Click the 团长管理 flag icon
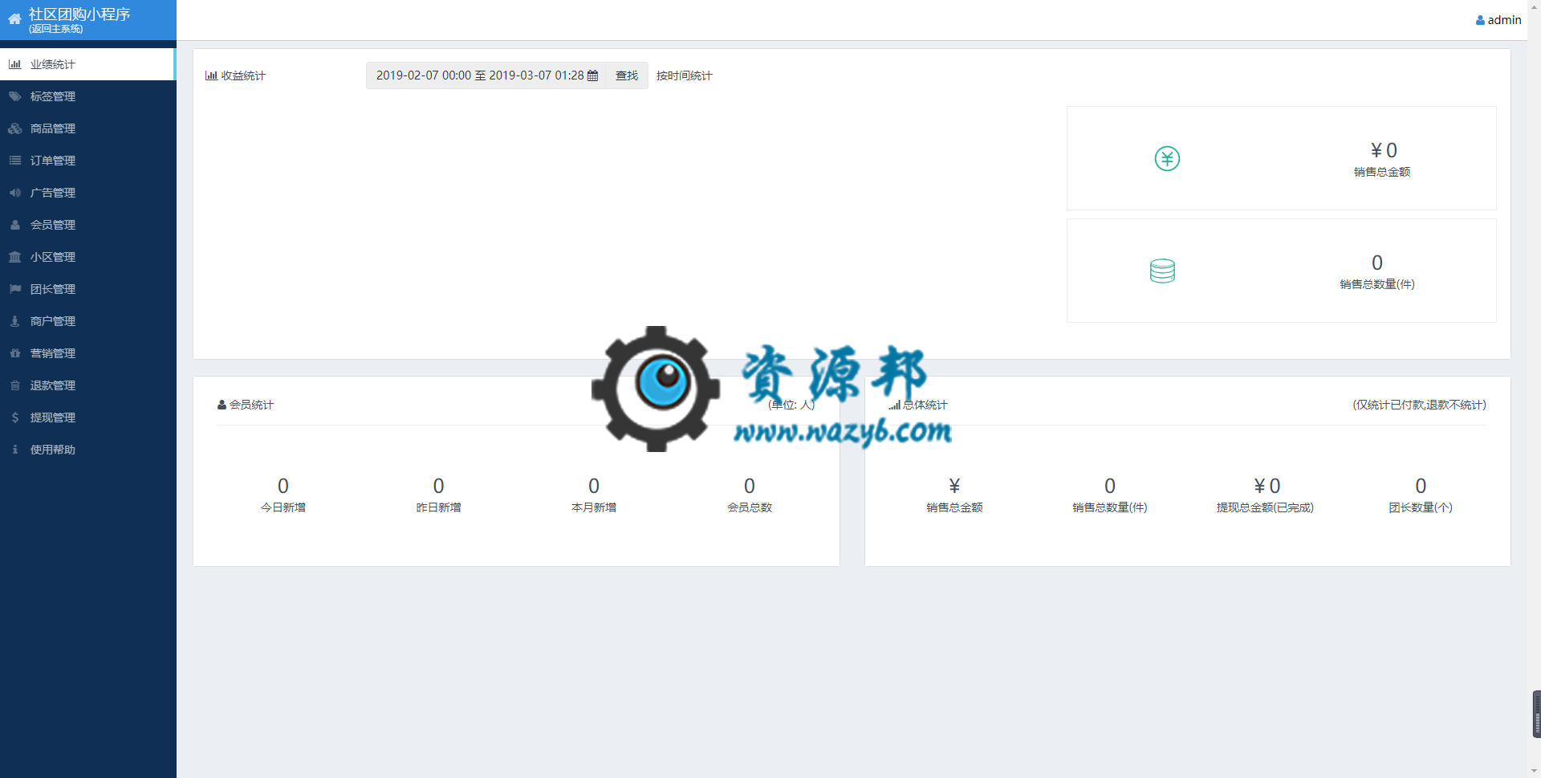The height and width of the screenshot is (778, 1541). pos(15,289)
